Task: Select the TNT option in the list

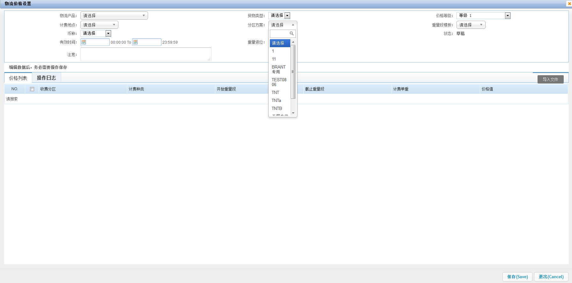Action: coord(275,92)
